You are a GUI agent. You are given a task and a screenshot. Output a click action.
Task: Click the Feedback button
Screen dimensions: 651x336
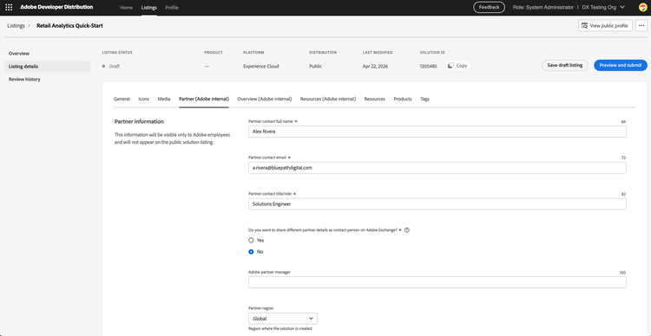click(x=489, y=8)
